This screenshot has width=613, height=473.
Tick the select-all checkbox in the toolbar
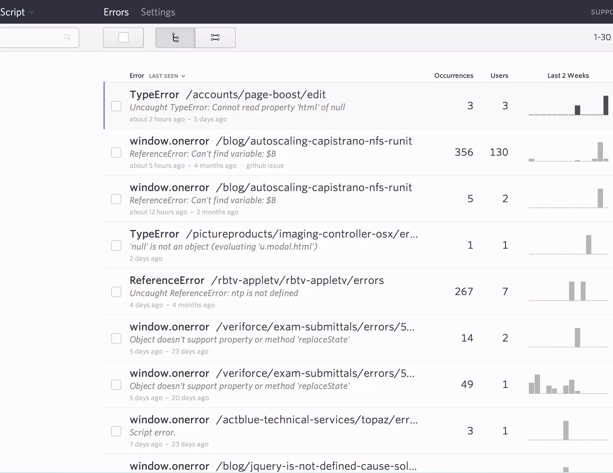coord(123,38)
